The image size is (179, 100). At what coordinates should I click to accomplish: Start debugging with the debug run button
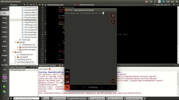click(x=4, y=92)
